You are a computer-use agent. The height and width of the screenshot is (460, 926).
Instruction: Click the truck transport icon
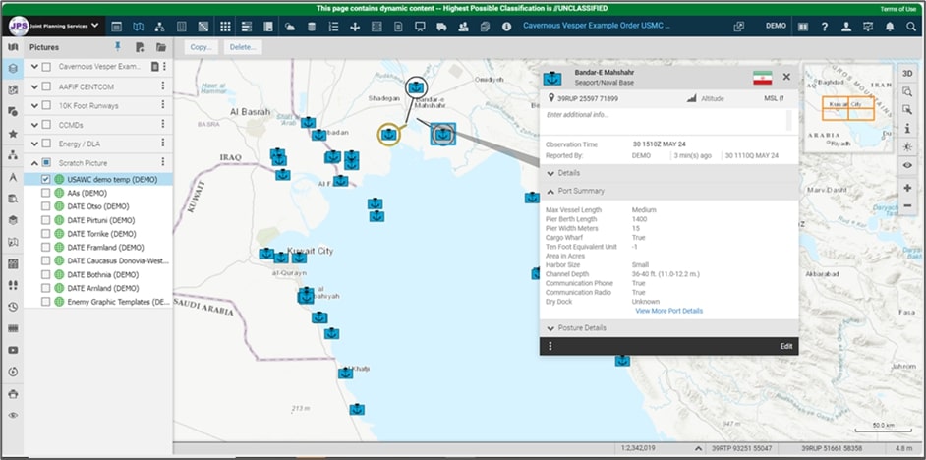(441, 27)
